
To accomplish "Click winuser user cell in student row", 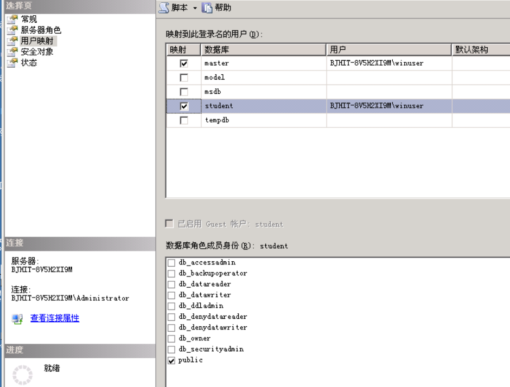I will 390,106.
